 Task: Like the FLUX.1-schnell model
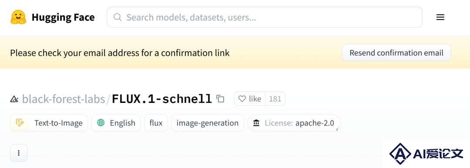pyautogui.click(x=250, y=99)
